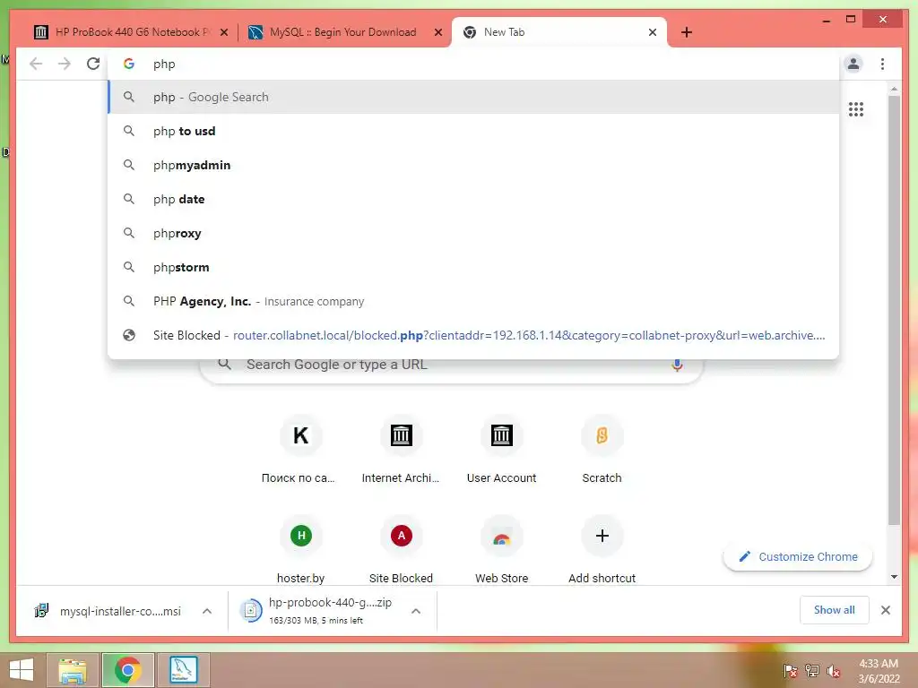Open the MySQL Installer taskbar icon
The image size is (918, 688).
[x=183, y=670]
